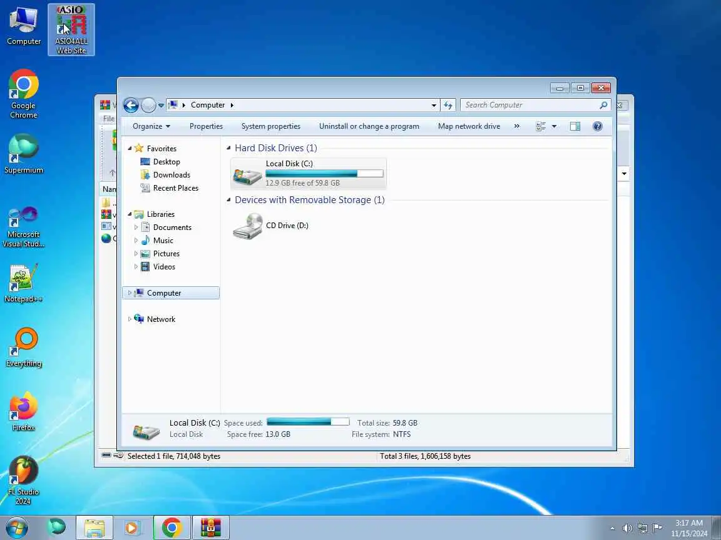This screenshot has width=721, height=540.
Task: Launch Firefox desktop shortcut
Action: 23,411
